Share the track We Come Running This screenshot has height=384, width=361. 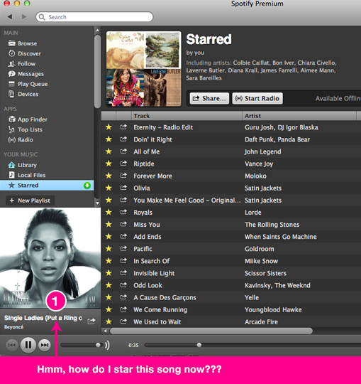pos(123,309)
